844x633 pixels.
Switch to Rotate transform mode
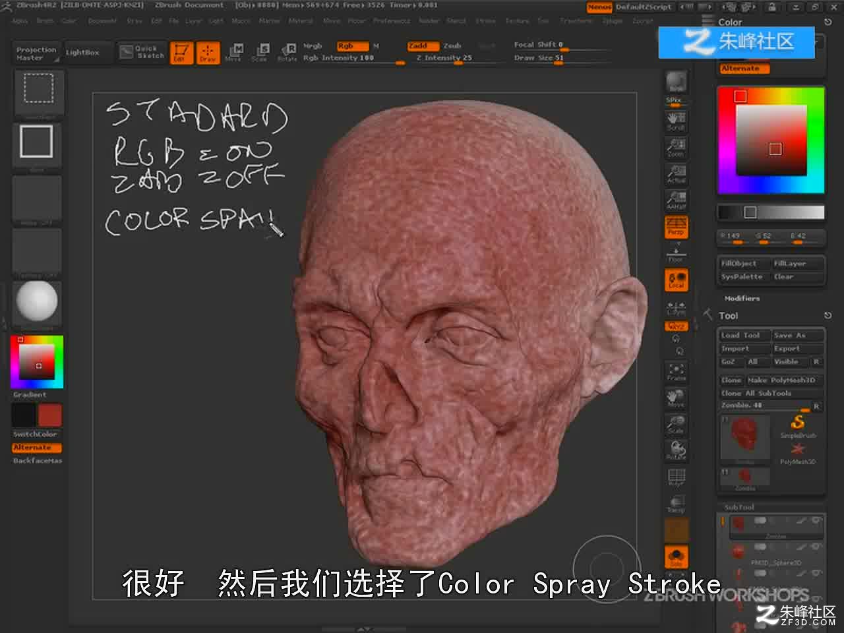287,53
